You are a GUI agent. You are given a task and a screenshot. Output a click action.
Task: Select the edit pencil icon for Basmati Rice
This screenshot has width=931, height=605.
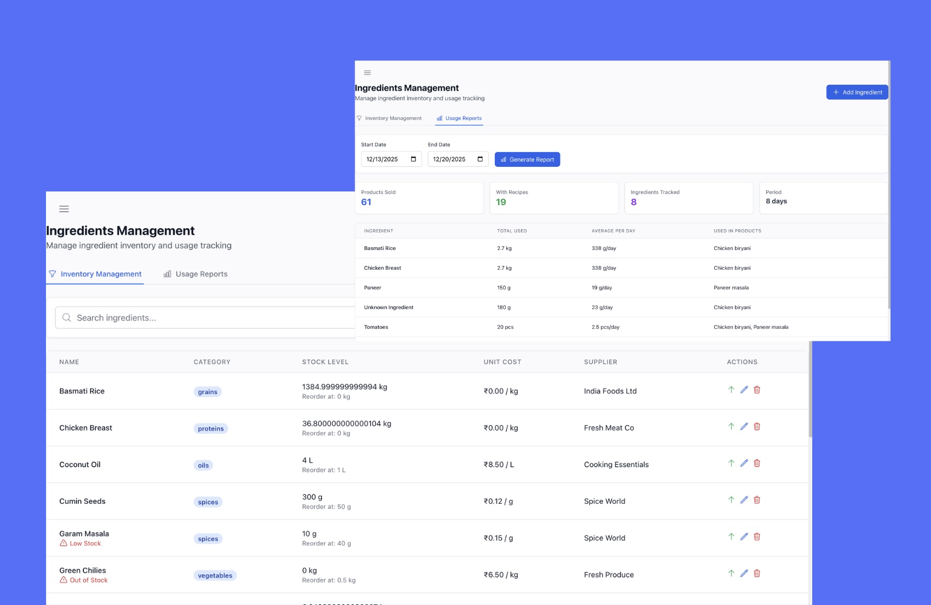point(744,390)
